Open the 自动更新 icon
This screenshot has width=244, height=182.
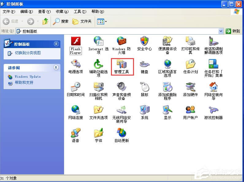tap(121, 133)
